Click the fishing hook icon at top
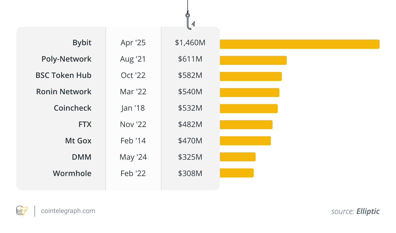The width and height of the screenshot is (396, 233). 189,22
